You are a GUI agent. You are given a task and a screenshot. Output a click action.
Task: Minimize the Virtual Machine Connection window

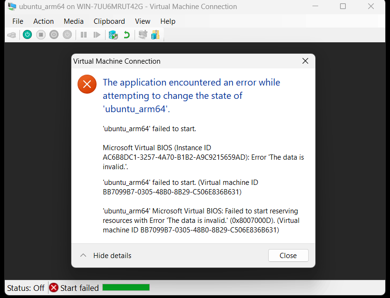[x=315, y=7]
